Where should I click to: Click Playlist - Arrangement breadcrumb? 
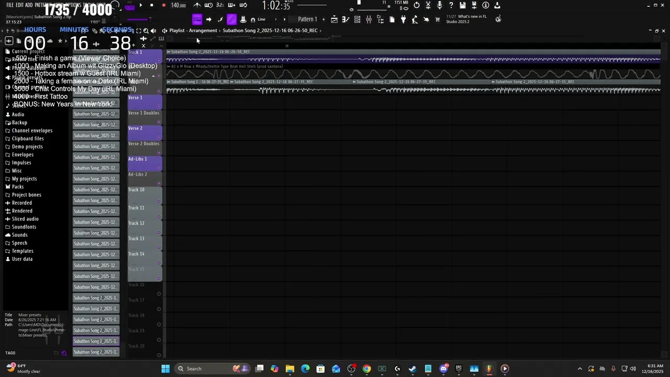(x=193, y=30)
